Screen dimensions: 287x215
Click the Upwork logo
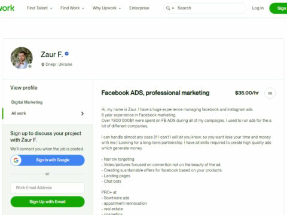click(x=7, y=8)
